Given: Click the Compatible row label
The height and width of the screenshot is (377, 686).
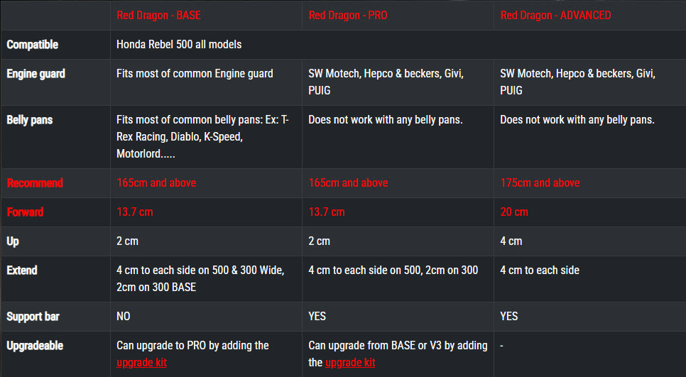Looking at the screenshot, I should coord(33,45).
